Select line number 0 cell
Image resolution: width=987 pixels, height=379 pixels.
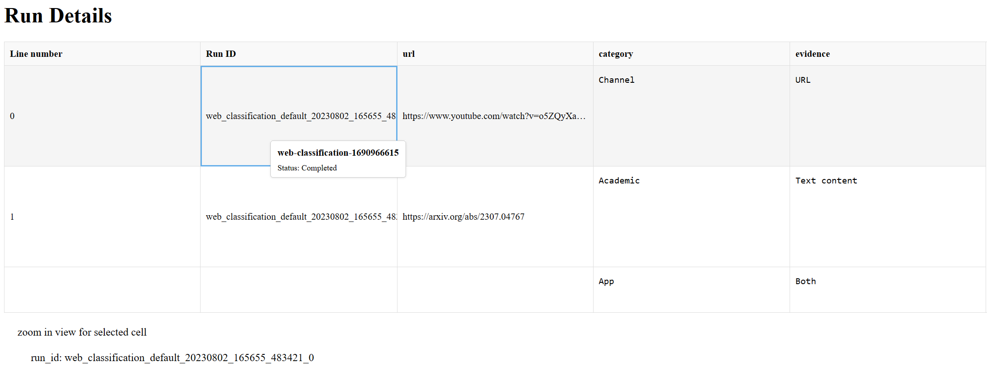click(102, 116)
